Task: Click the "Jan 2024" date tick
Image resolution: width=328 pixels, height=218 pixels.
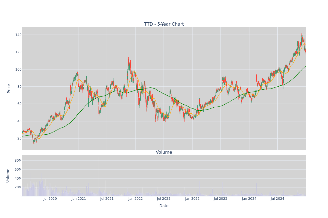Action: (x=249, y=199)
